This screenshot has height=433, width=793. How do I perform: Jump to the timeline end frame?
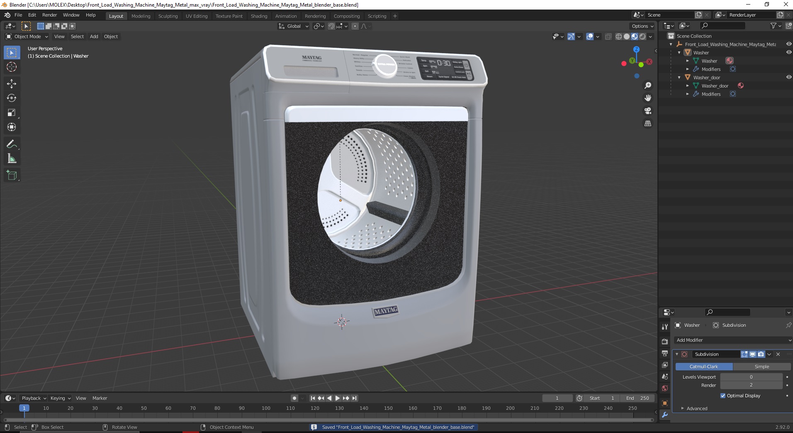[354, 398]
